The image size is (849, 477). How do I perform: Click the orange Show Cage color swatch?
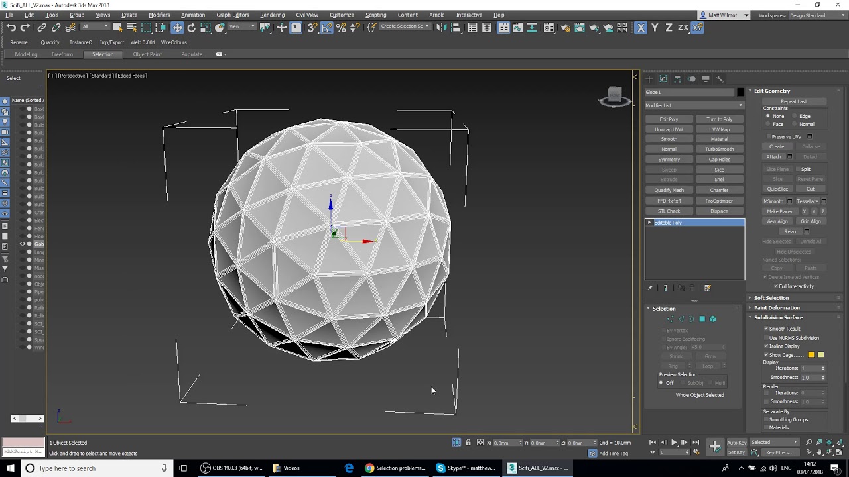(x=811, y=355)
